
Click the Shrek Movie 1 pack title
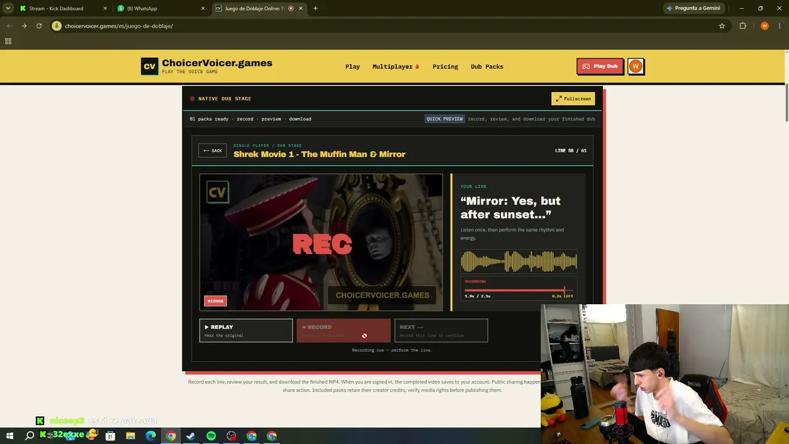[319, 154]
